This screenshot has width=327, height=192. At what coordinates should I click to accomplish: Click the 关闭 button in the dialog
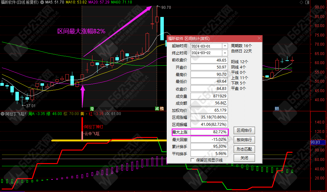click(x=244, y=158)
